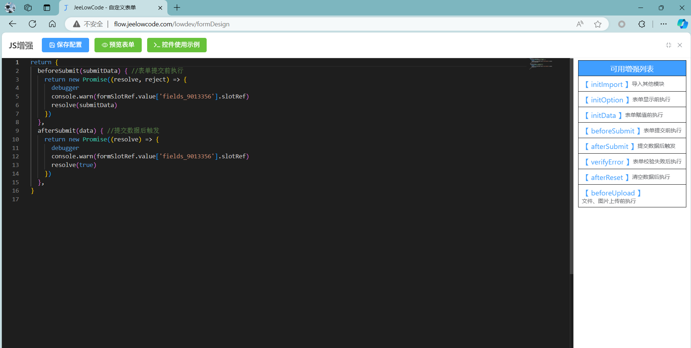Click the 预览表单 button
Screen dimensions: 691x348
pos(118,45)
